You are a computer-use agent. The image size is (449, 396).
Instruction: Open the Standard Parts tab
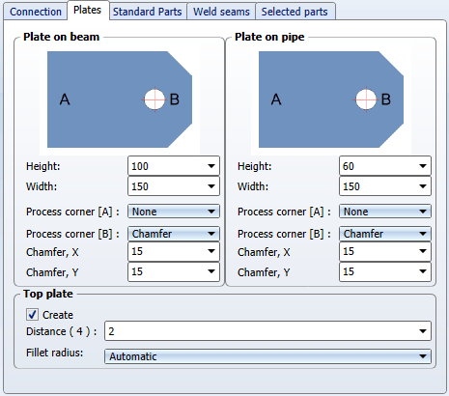pos(148,12)
